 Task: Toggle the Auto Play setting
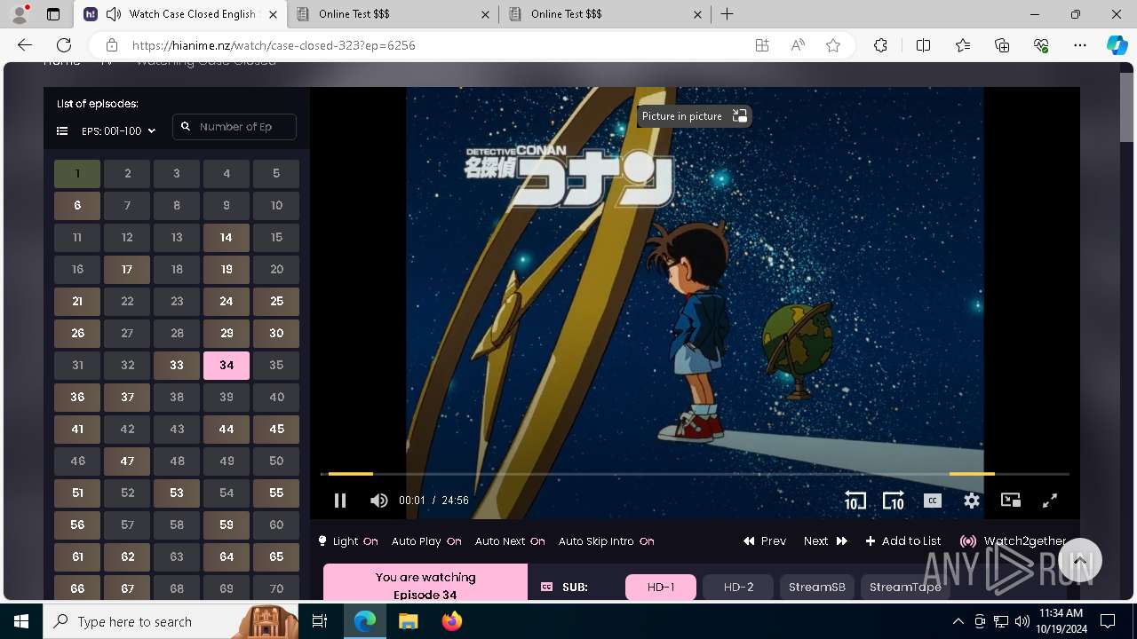(x=426, y=541)
